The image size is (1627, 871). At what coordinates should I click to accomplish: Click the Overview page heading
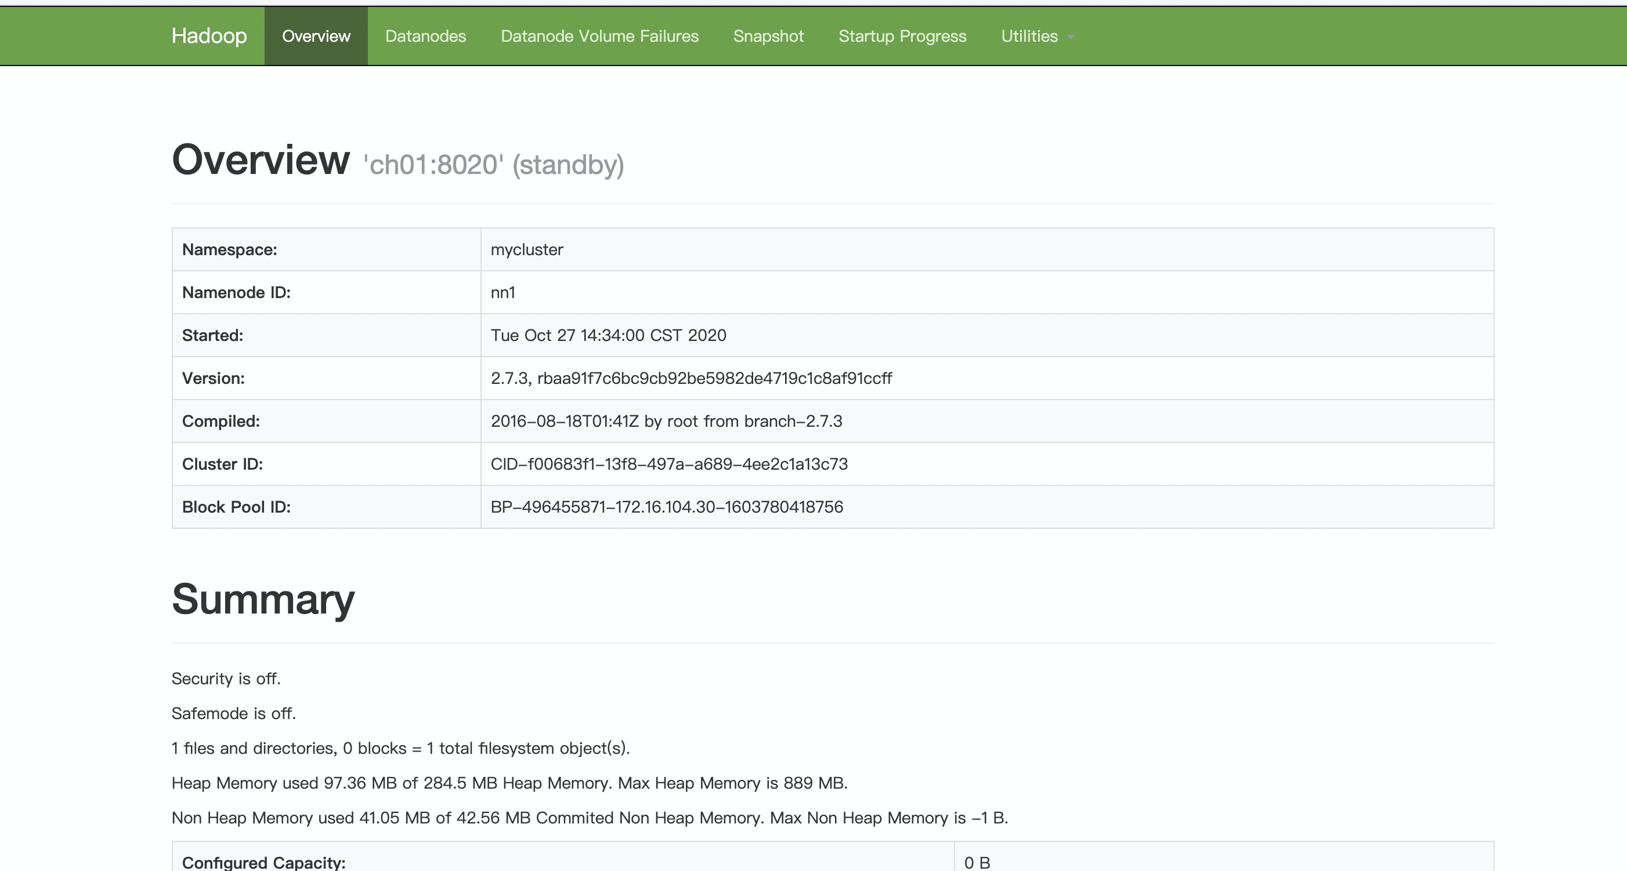click(260, 159)
